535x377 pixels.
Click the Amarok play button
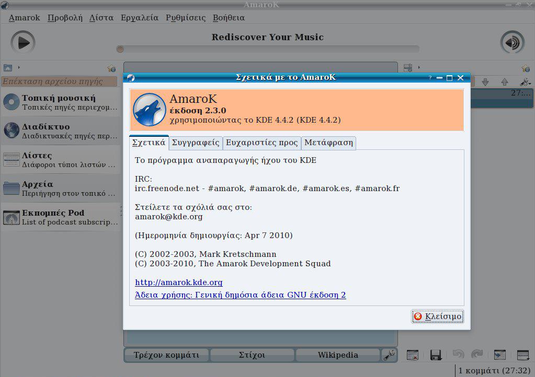[23, 43]
